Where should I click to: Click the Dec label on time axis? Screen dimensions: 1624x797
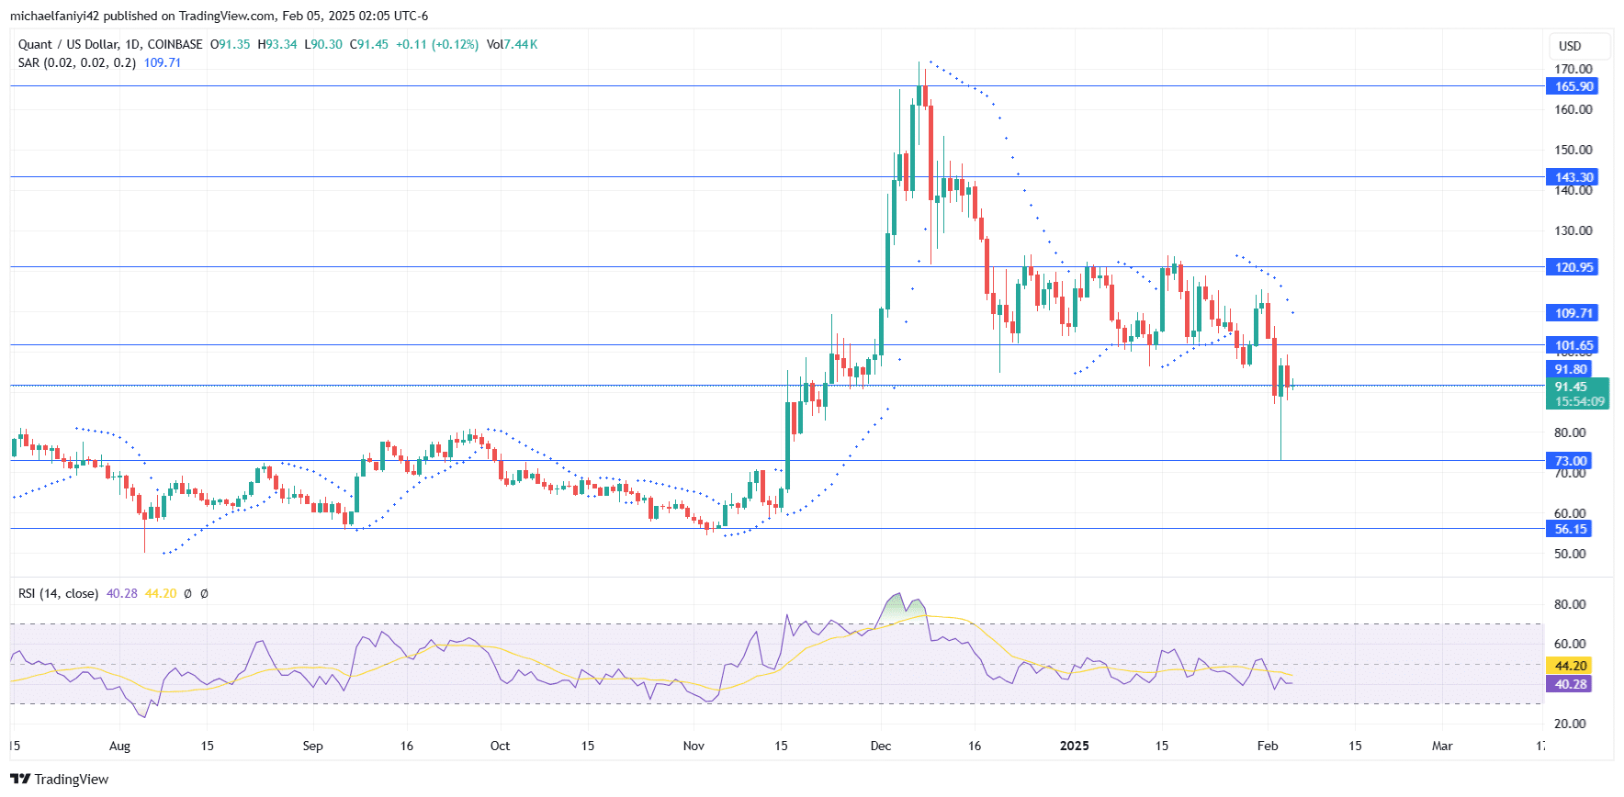tap(880, 746)
